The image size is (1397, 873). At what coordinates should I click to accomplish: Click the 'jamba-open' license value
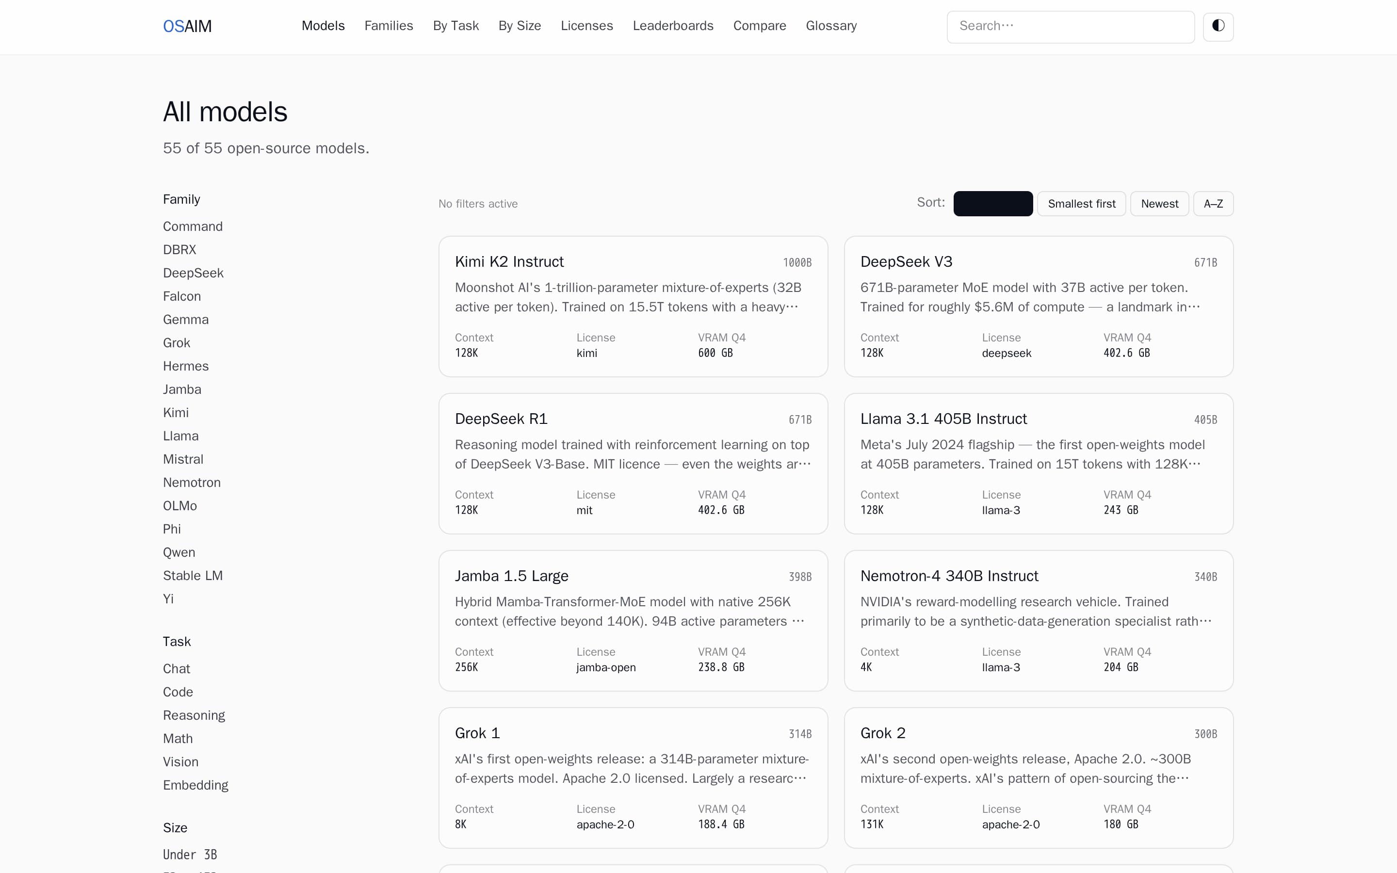tap(606, 667)
